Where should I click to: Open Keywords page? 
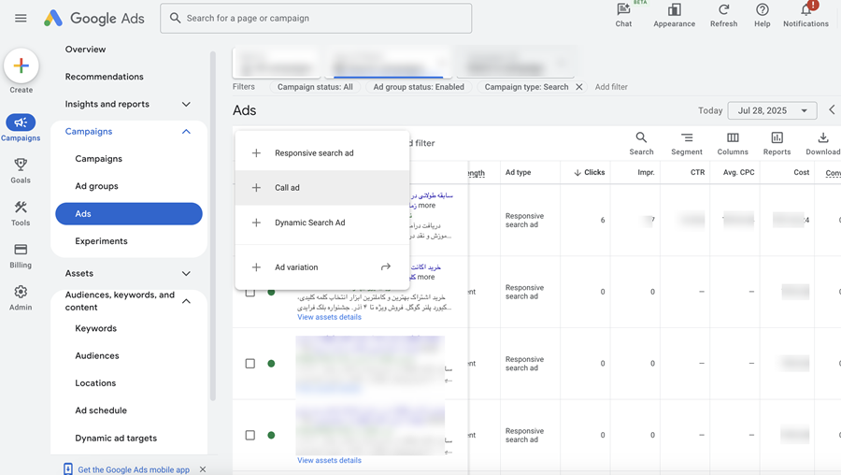point(96,328)
